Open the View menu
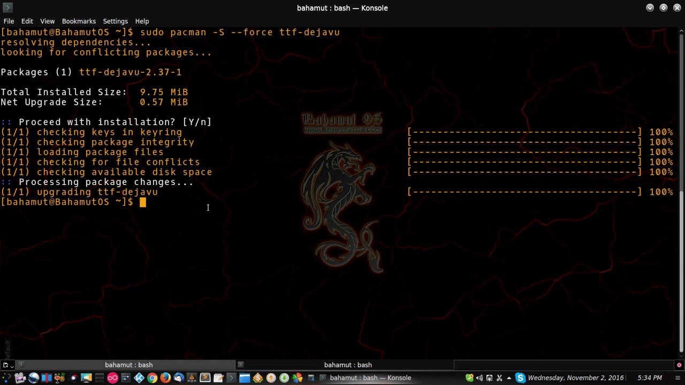 tap(47, 21)
